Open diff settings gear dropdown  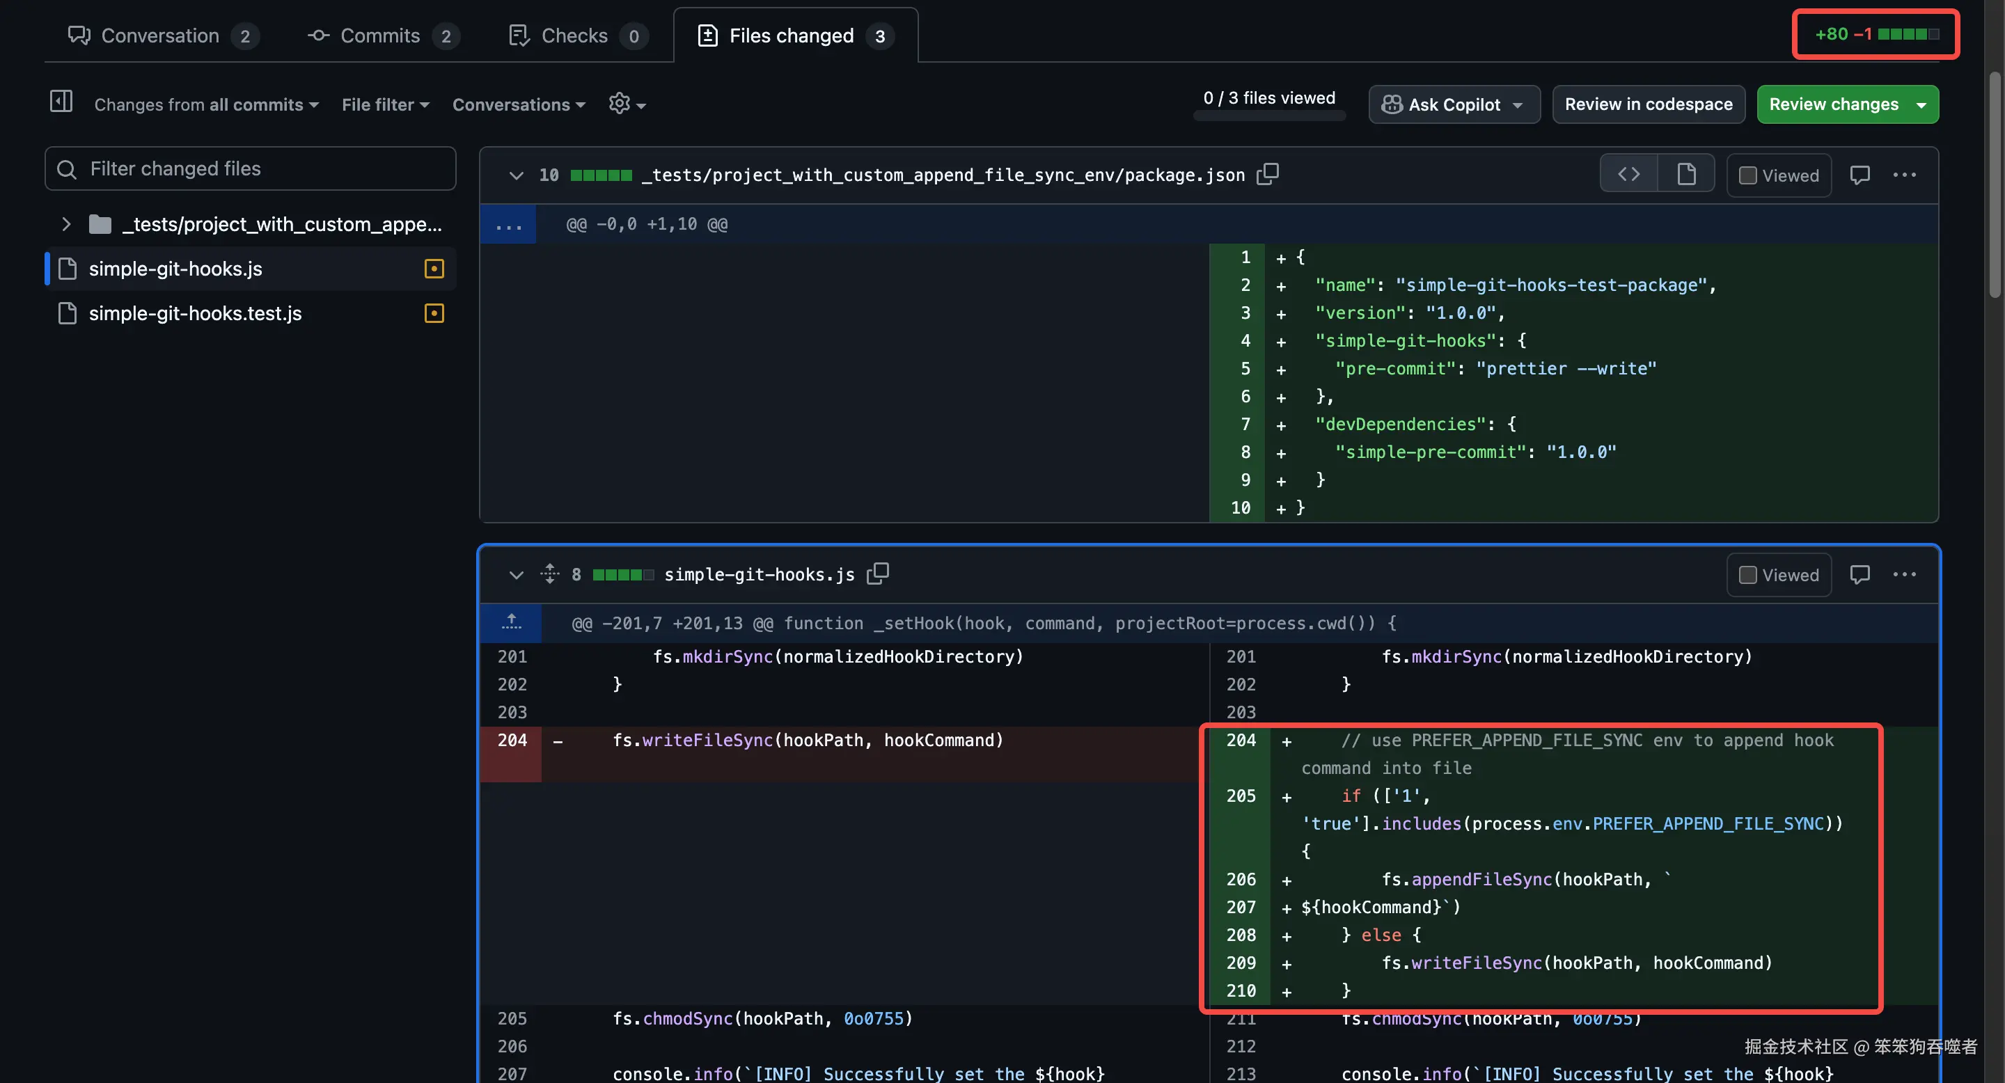tap(627, 104)
